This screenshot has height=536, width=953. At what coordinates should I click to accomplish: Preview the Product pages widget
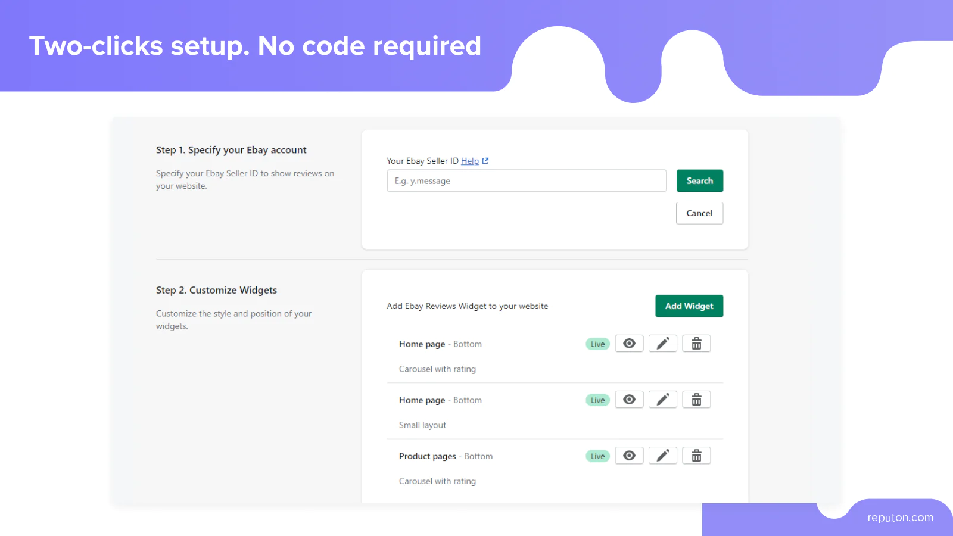(629, 456)
